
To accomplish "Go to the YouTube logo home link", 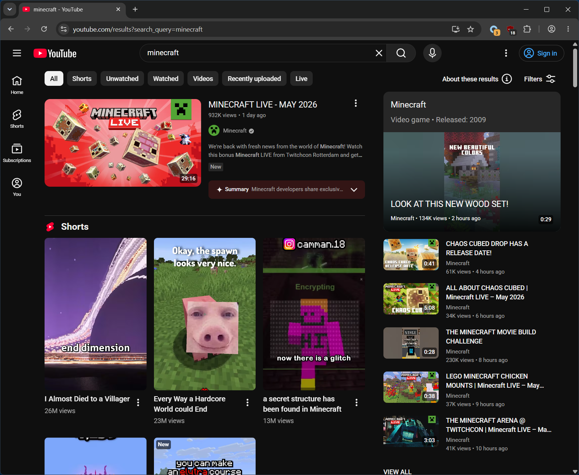I will coord(55,53).
